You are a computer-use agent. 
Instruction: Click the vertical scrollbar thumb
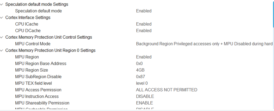(x=273, y=14)
